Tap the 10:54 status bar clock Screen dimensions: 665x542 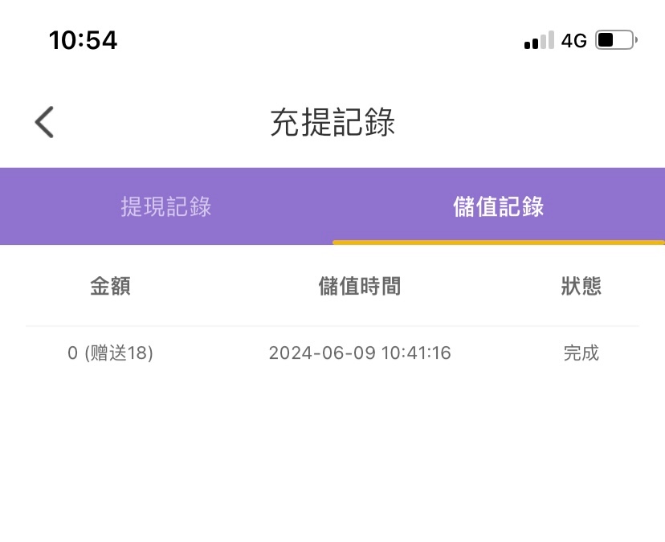point(83,39)
